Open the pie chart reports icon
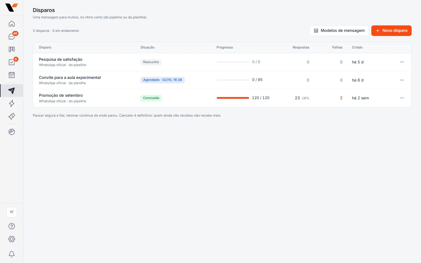The height and width of the screenshot is (263, 421). coord(12,132)
